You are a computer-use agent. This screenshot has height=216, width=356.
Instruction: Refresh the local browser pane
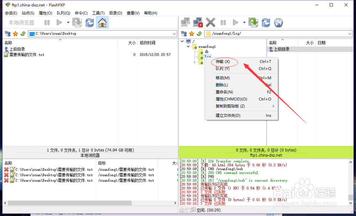coord(90,22)
